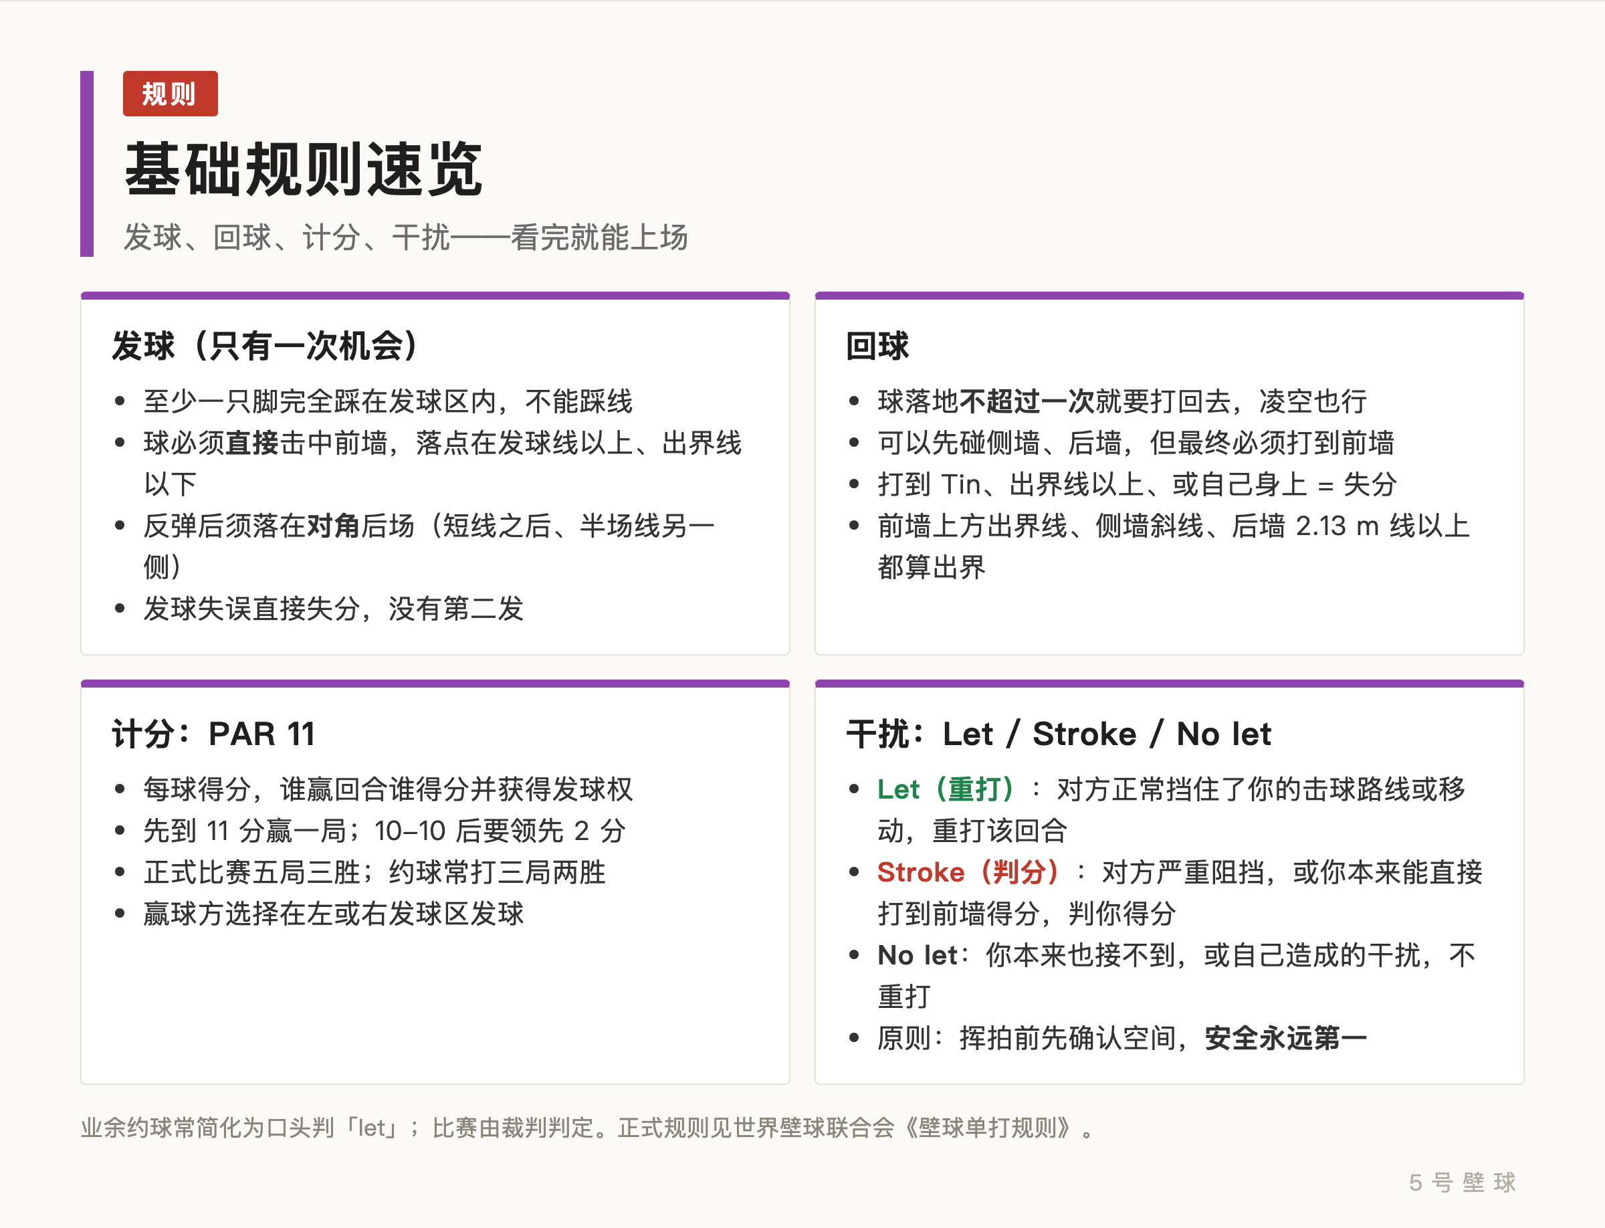
Task: Click bullet 前墙上方出界线、侧墙斜线
Action: pyautogui.click(x=1173, y=546)
